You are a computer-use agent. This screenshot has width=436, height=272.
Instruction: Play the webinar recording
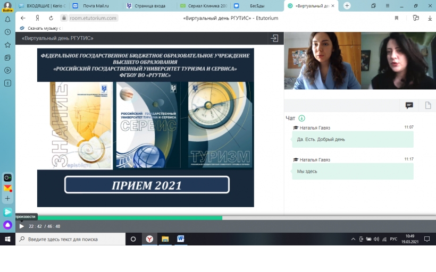(x=21, y=226)
